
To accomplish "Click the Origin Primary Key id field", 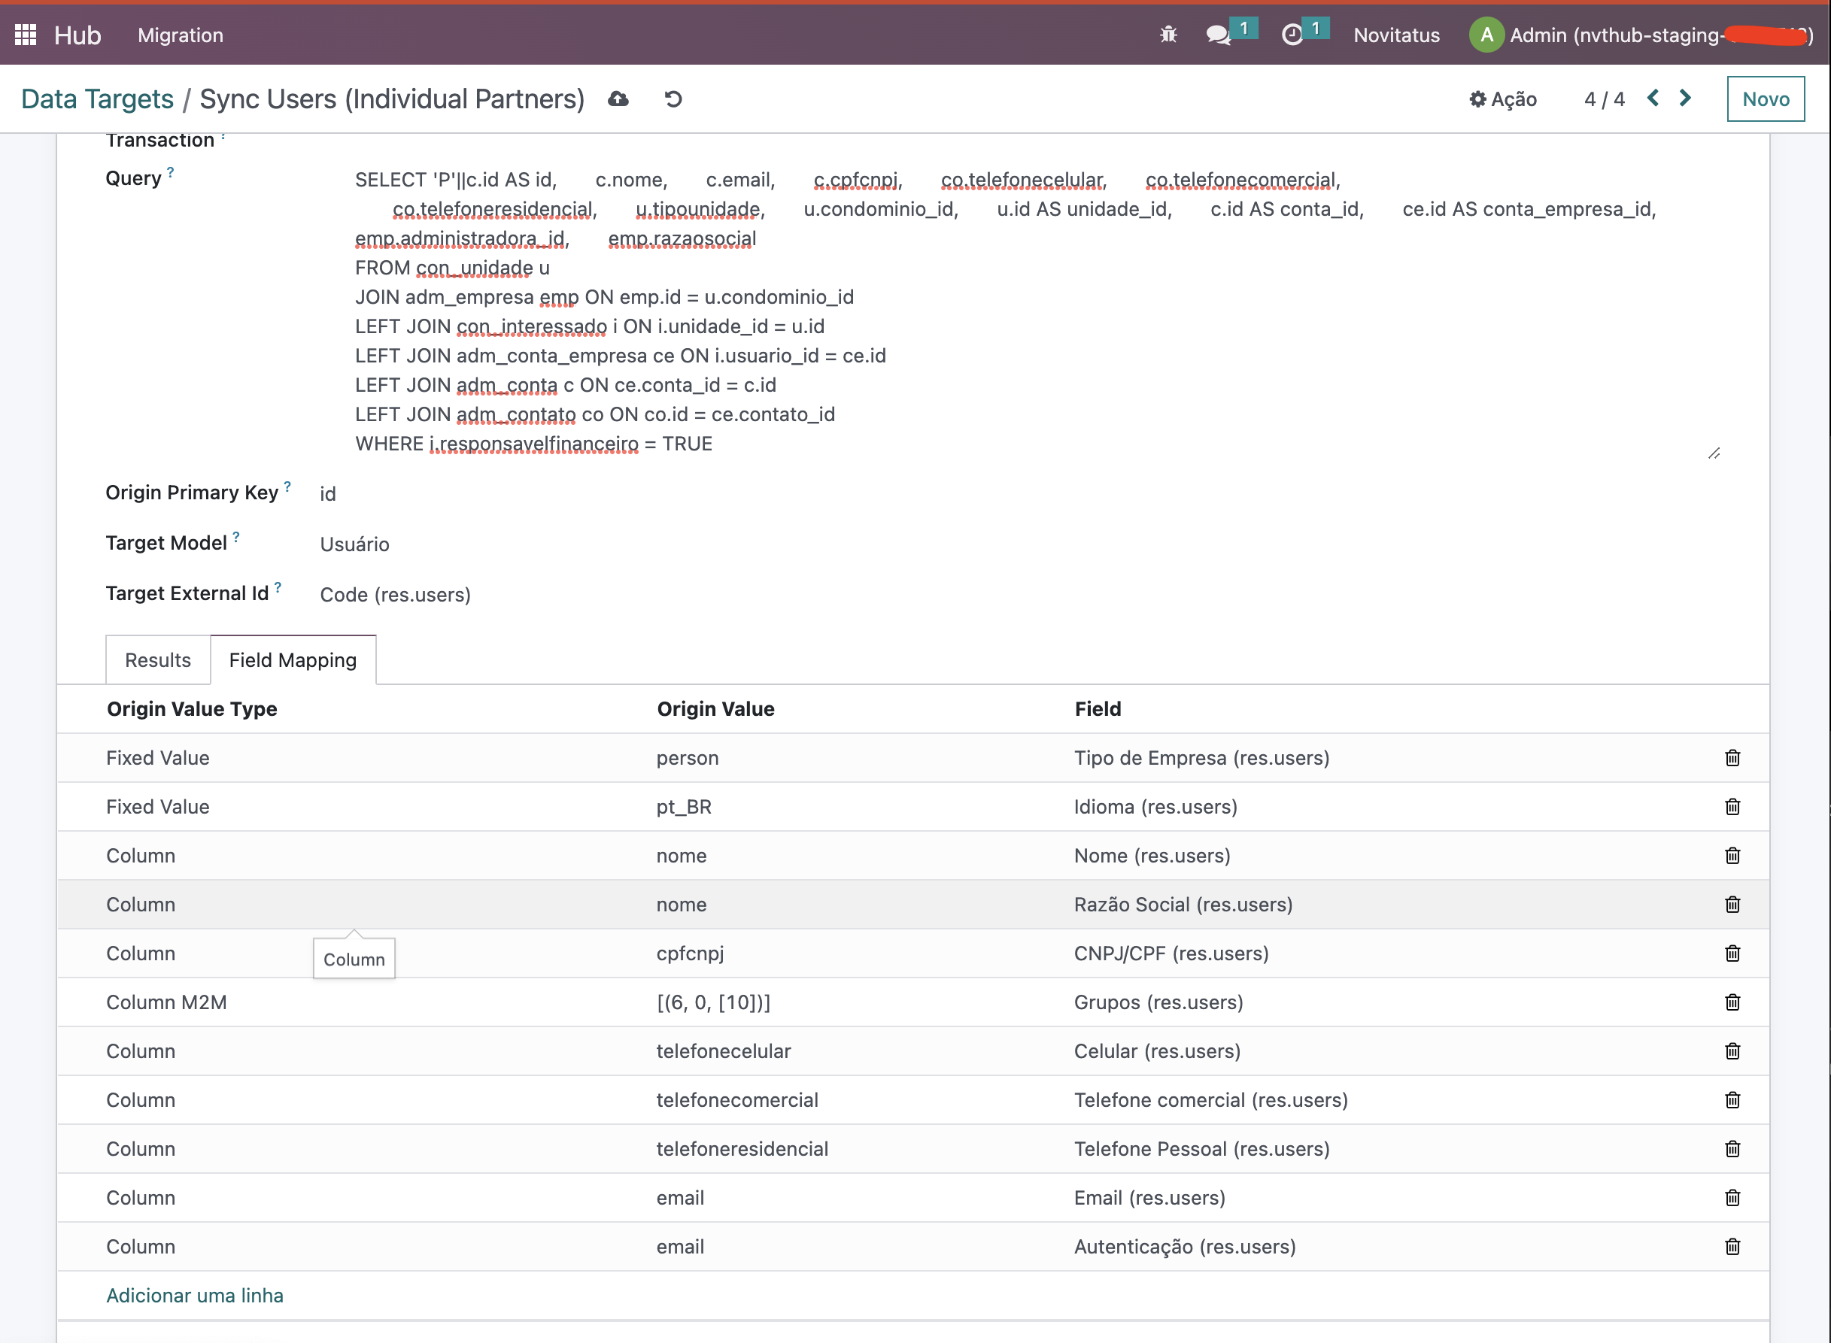I will [x=328, y=493].
